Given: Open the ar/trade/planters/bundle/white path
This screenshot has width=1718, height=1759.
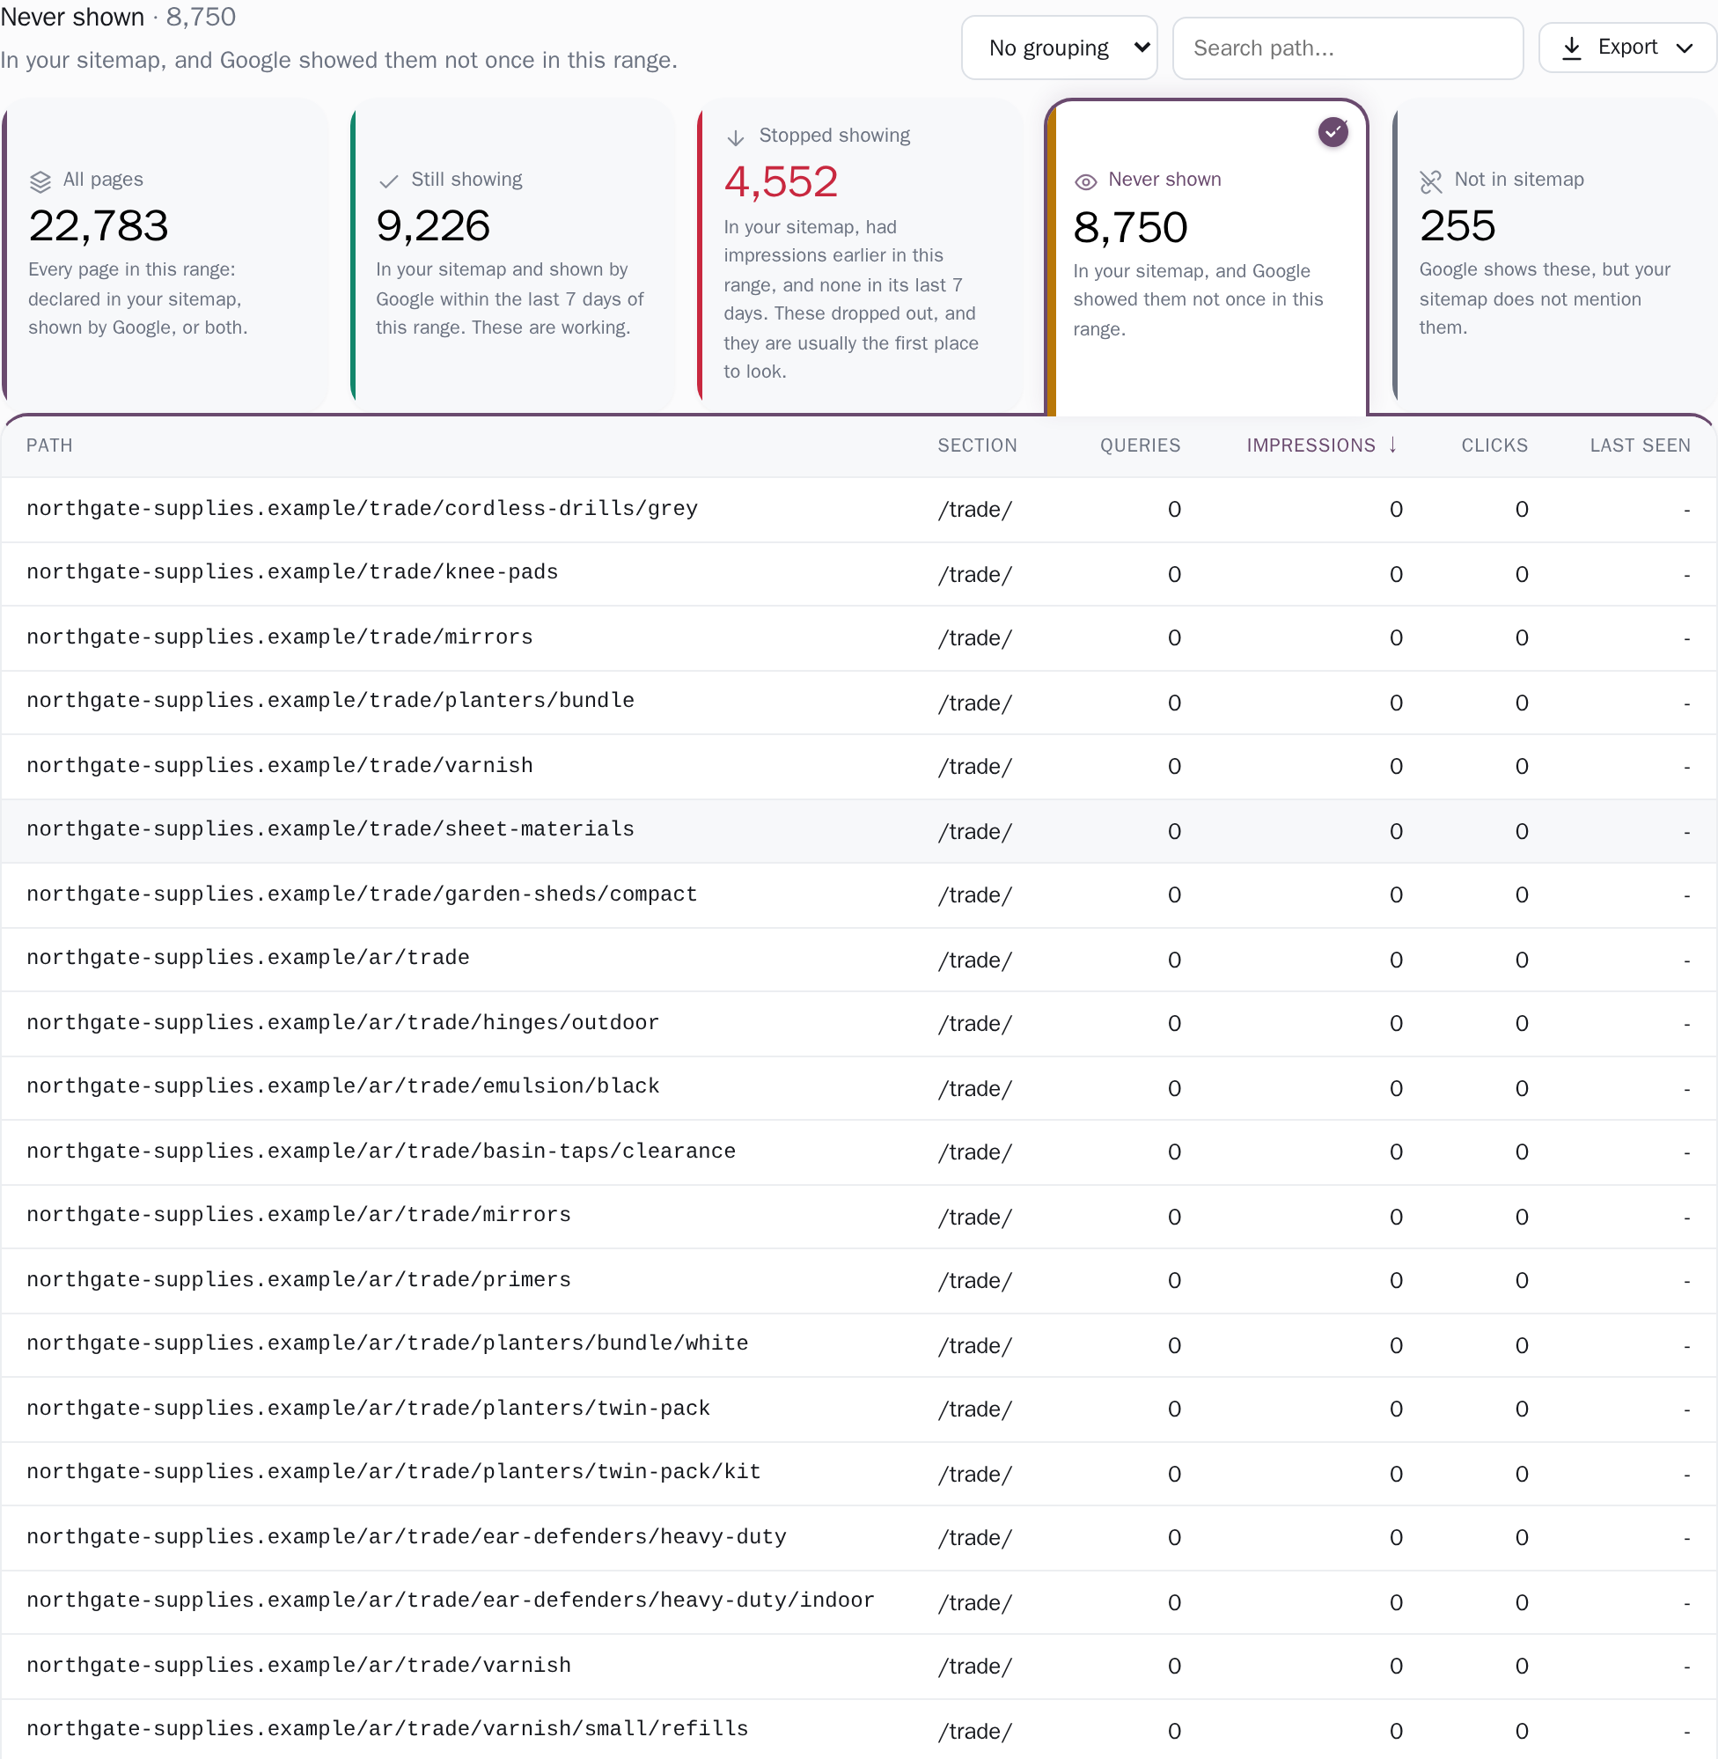Looking at the screenshot, I should [387, 1343].
